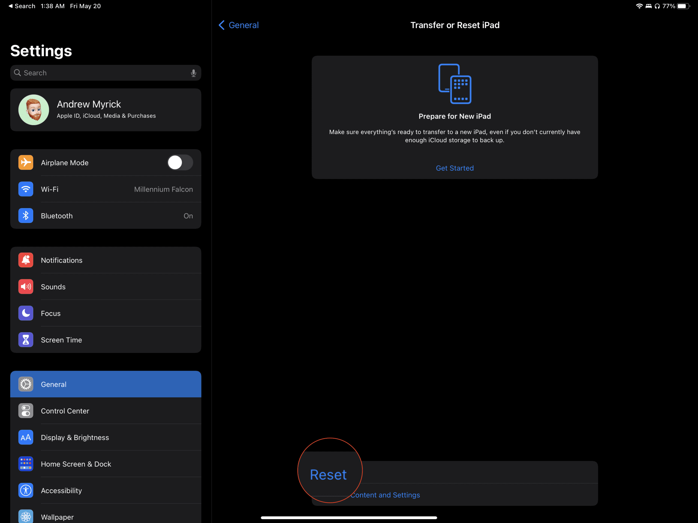
Task: Go back to General using chevron
Action: [239, 25]
